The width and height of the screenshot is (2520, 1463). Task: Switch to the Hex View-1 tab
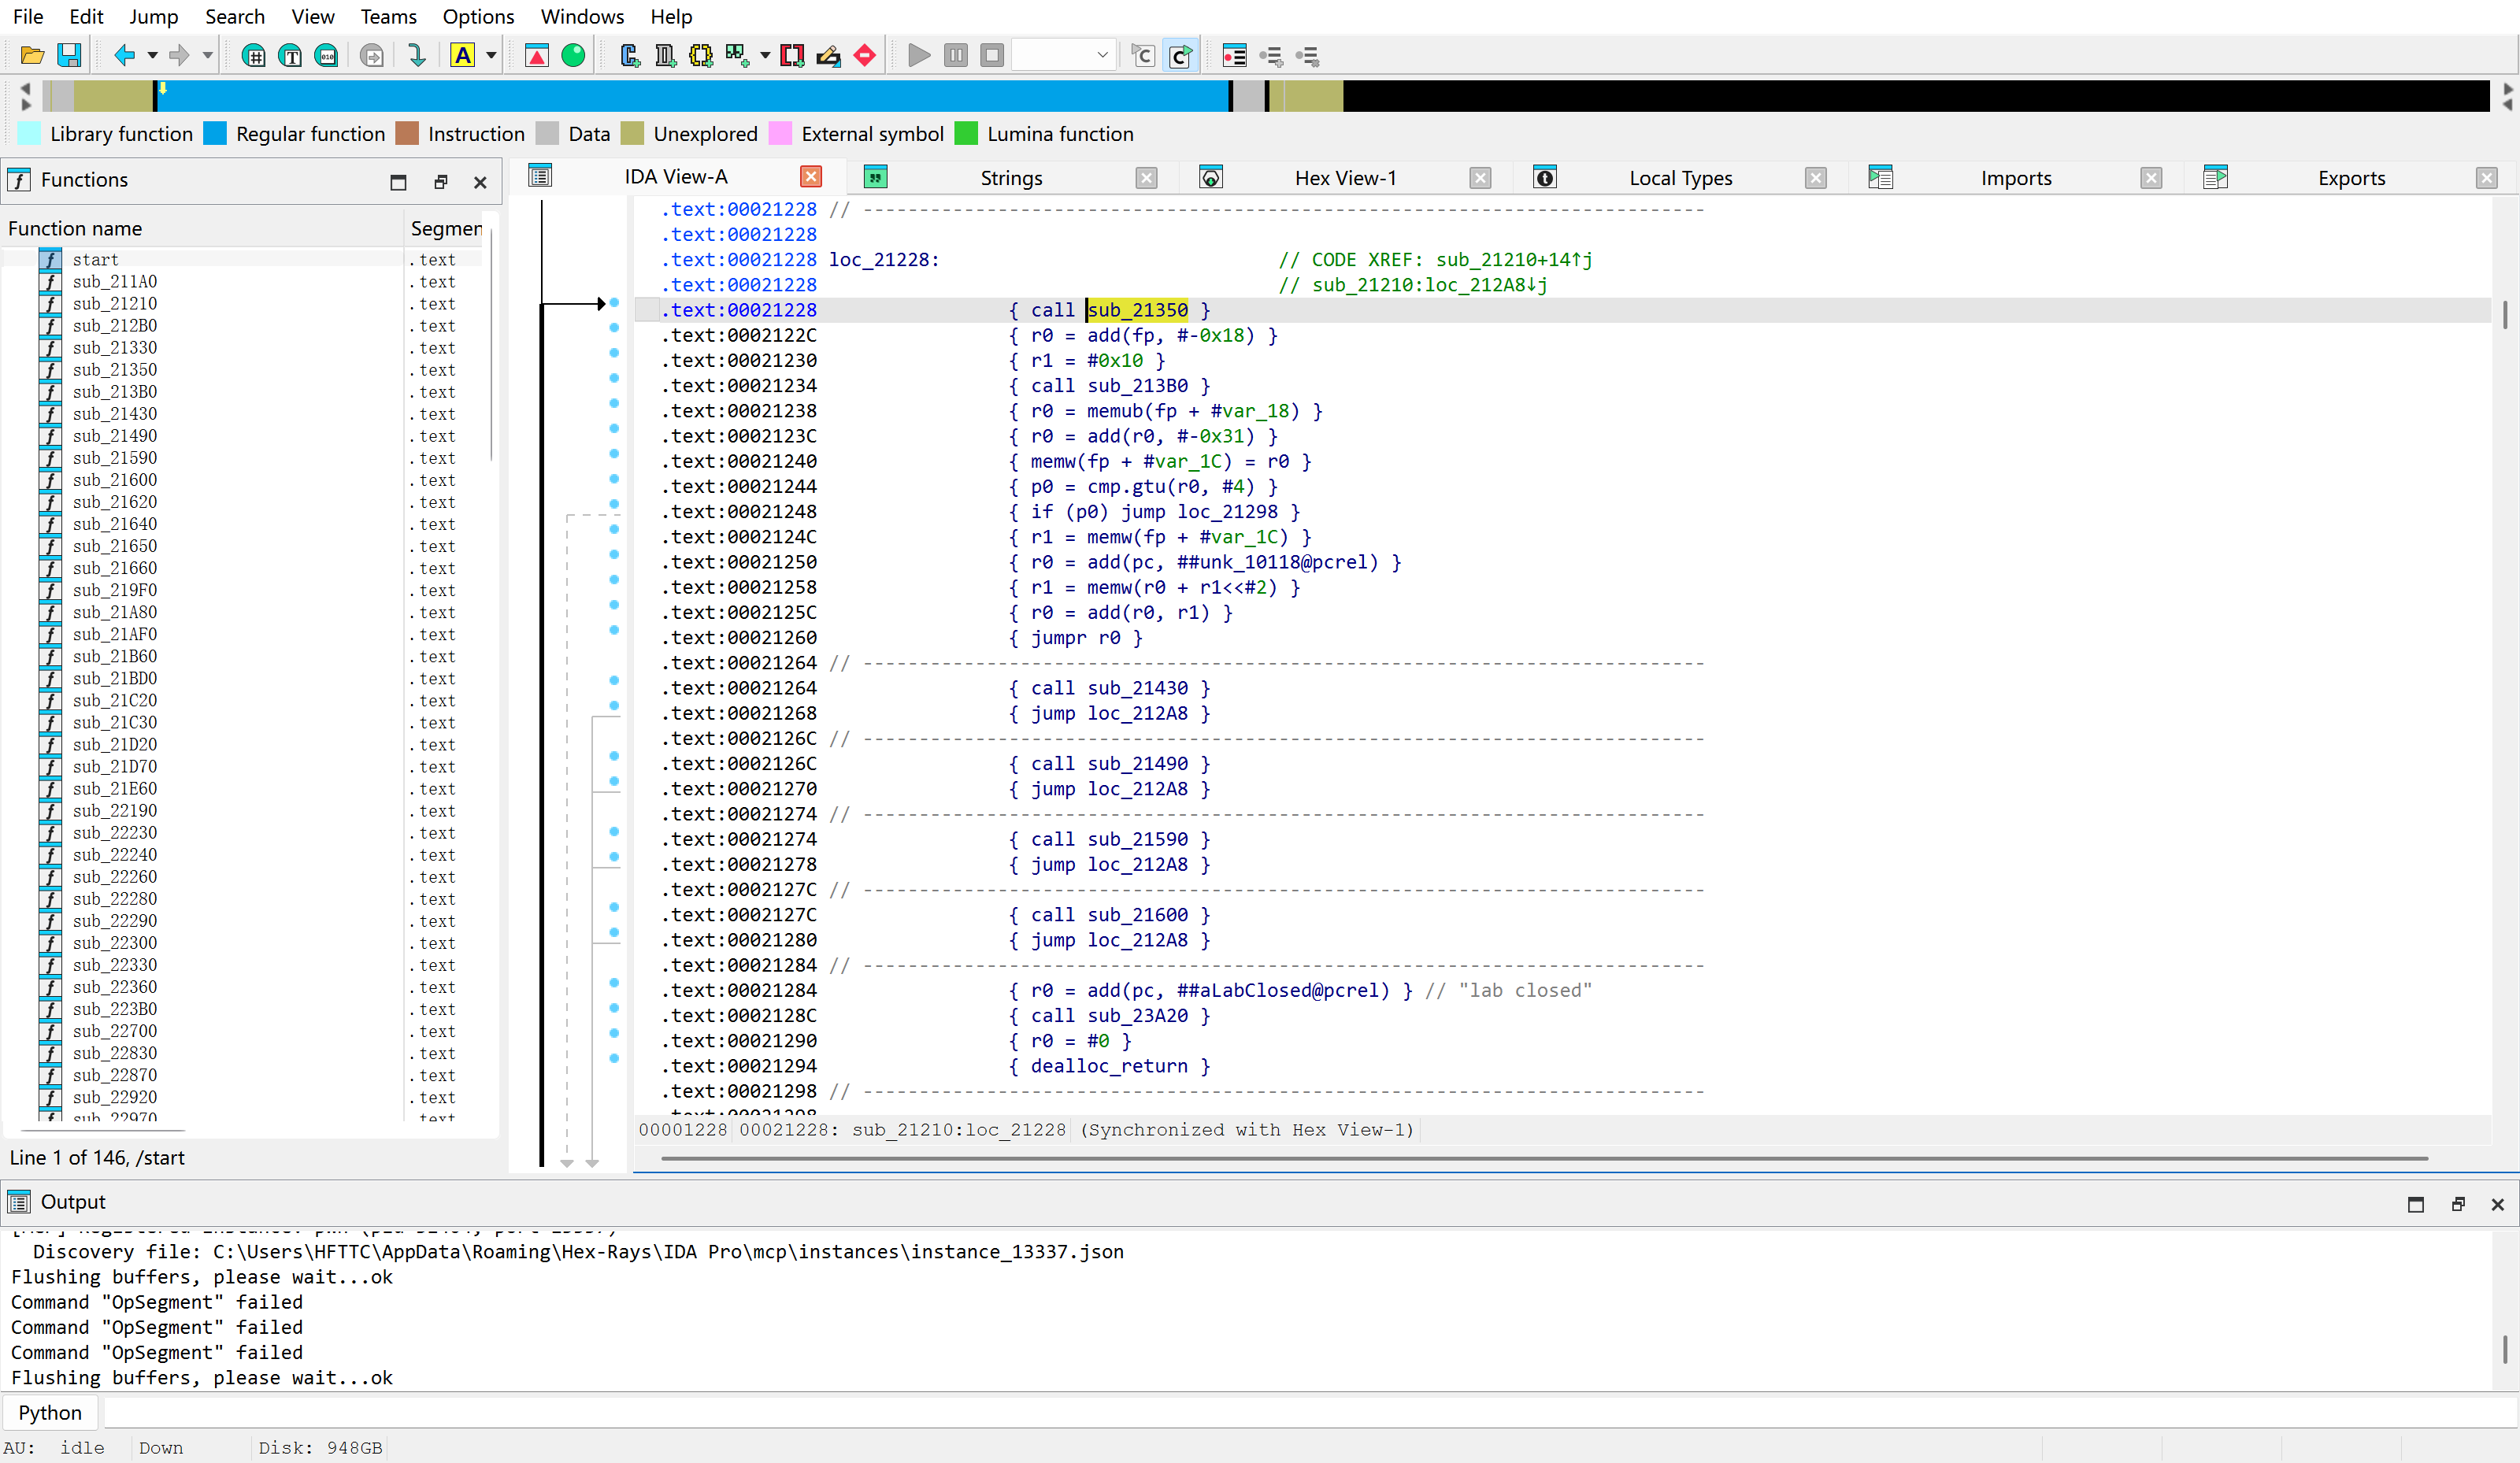point(1345,178)
